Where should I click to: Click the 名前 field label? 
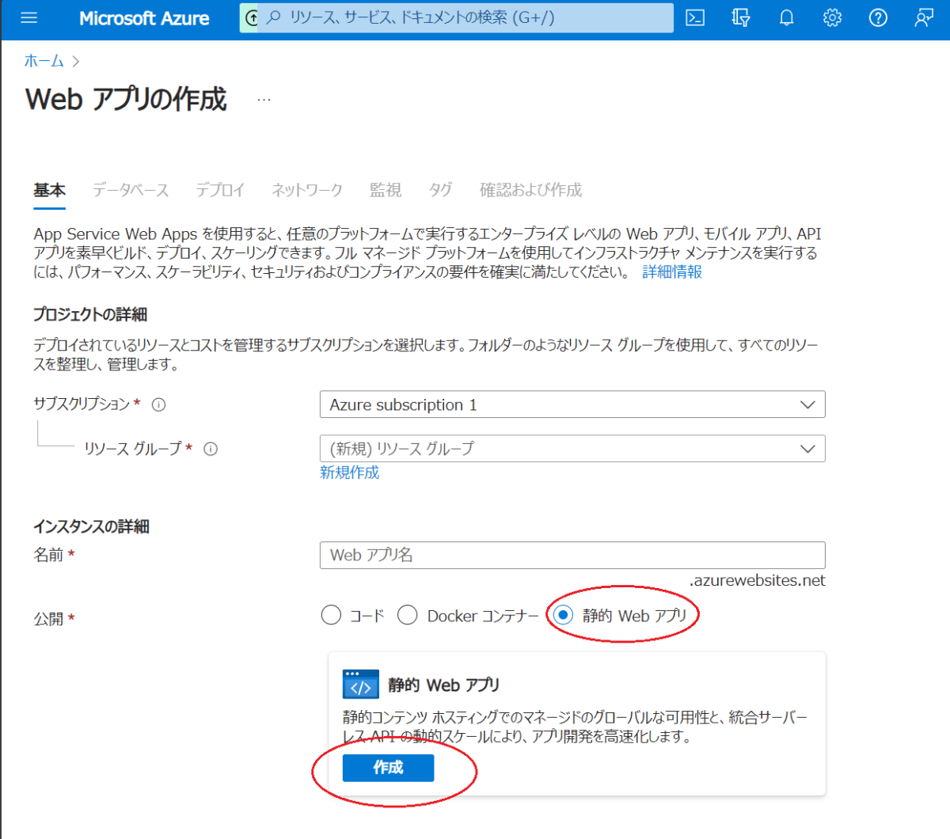[48, 555]
